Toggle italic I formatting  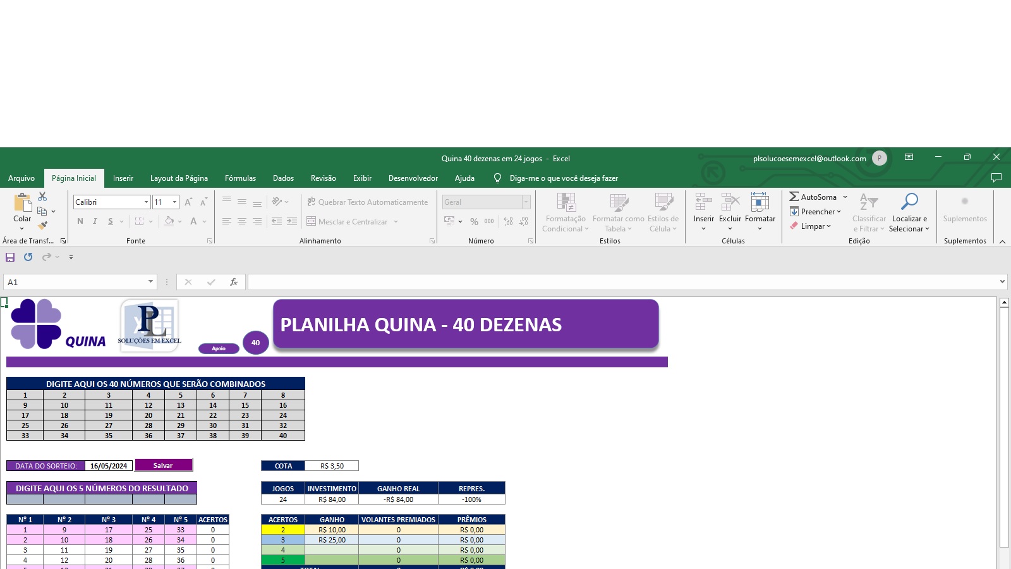point(95,221)
